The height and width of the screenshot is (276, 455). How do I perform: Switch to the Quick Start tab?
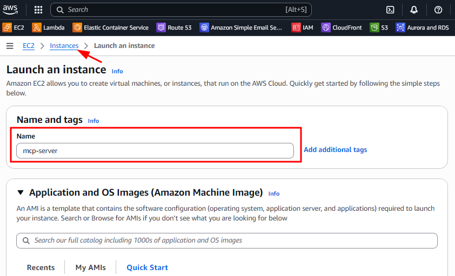[x=147, y=267]
